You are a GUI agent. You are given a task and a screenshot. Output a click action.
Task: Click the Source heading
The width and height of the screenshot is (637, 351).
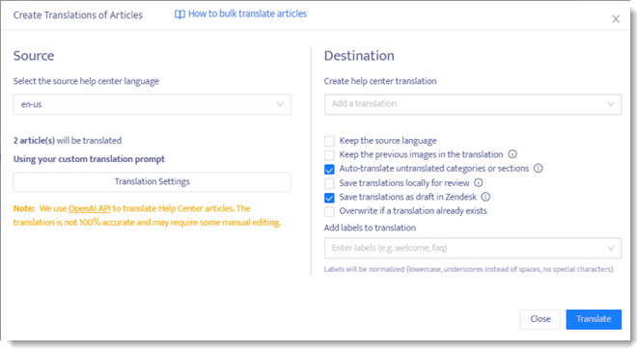(x=34, y=56)
